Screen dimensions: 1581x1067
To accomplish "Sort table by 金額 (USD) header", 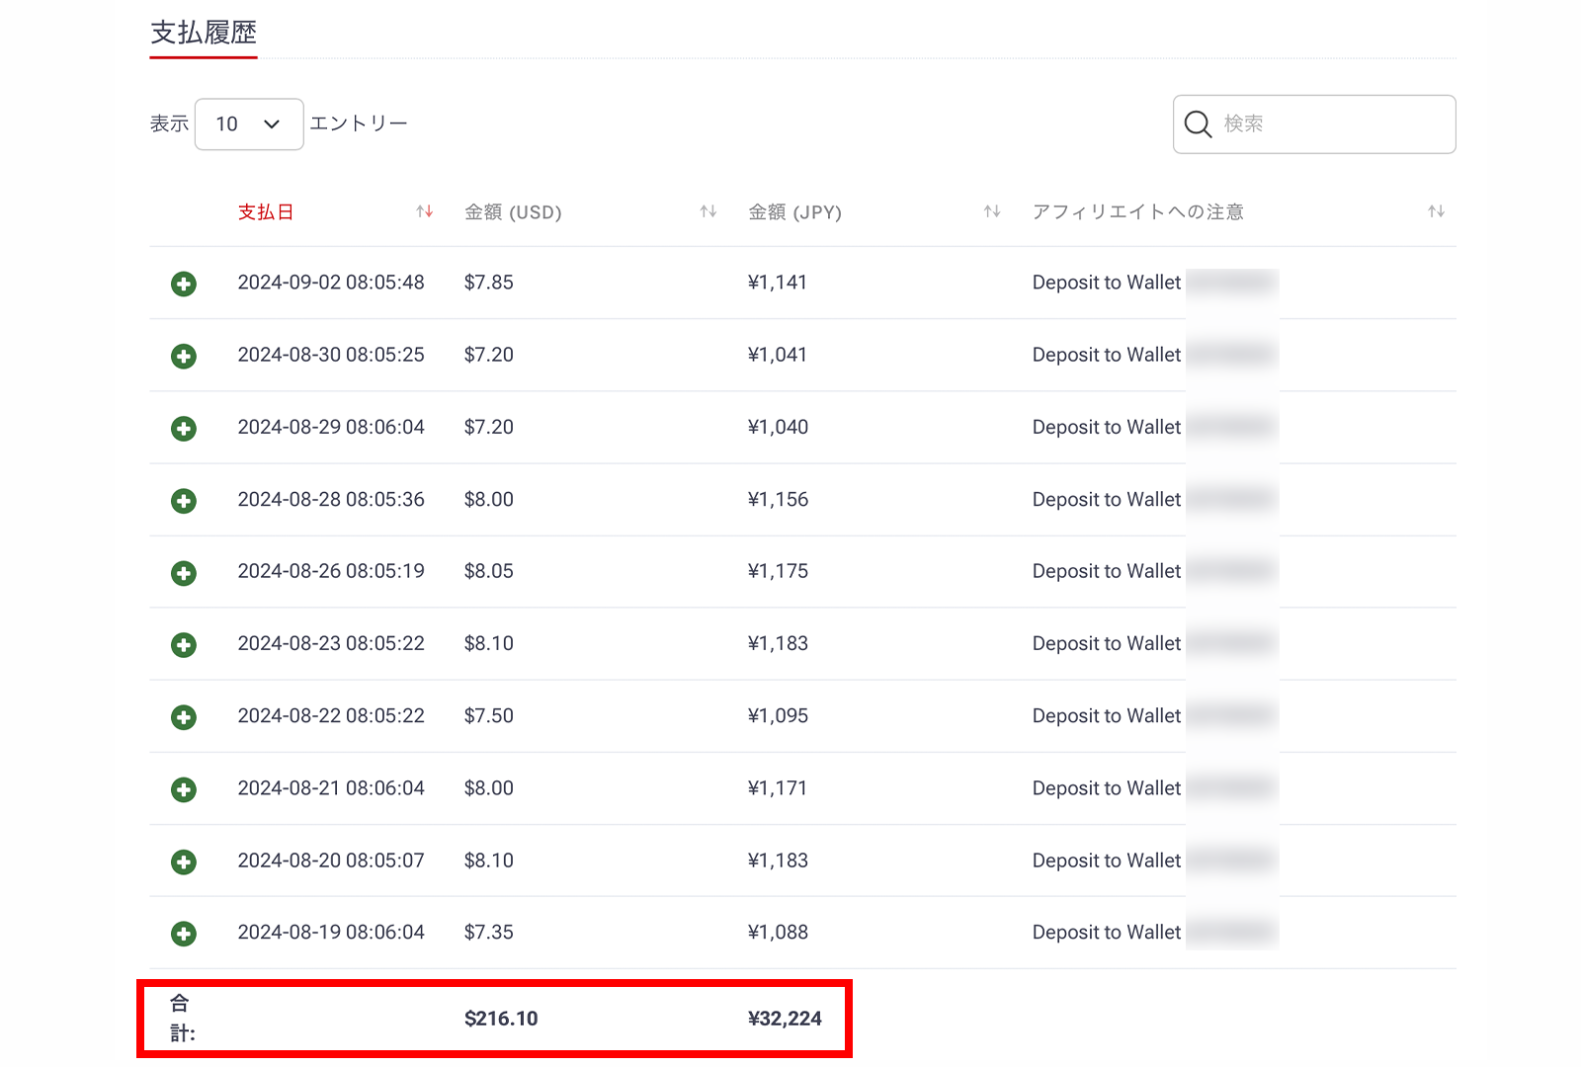I will [x=513, y=212].
